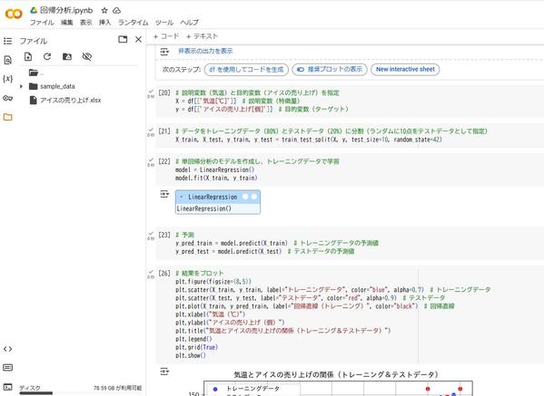
Task: Generate code using df button
Action: (x=246, y=69)
